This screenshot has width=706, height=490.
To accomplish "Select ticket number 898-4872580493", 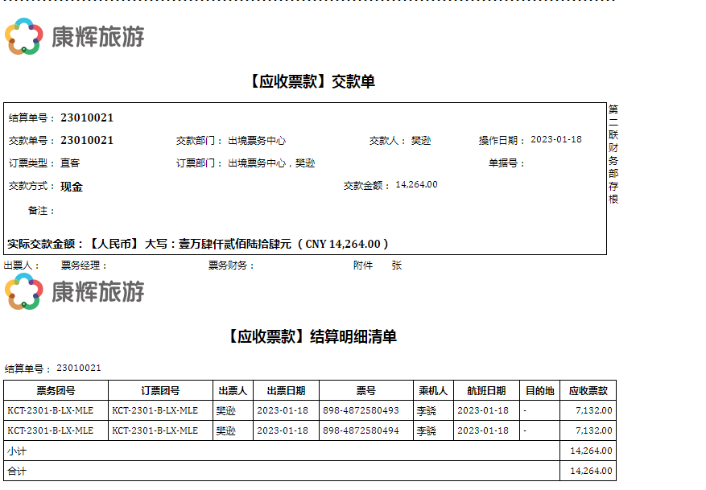I will [x=361, y=410].
